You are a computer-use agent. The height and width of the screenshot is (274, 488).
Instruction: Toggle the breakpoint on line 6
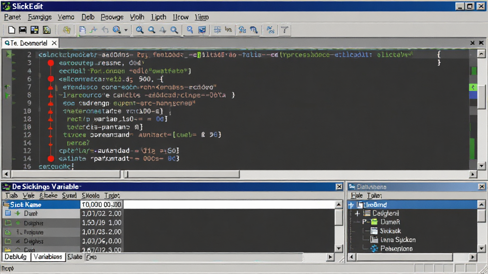pyautogui.click(x=51, y=79)
